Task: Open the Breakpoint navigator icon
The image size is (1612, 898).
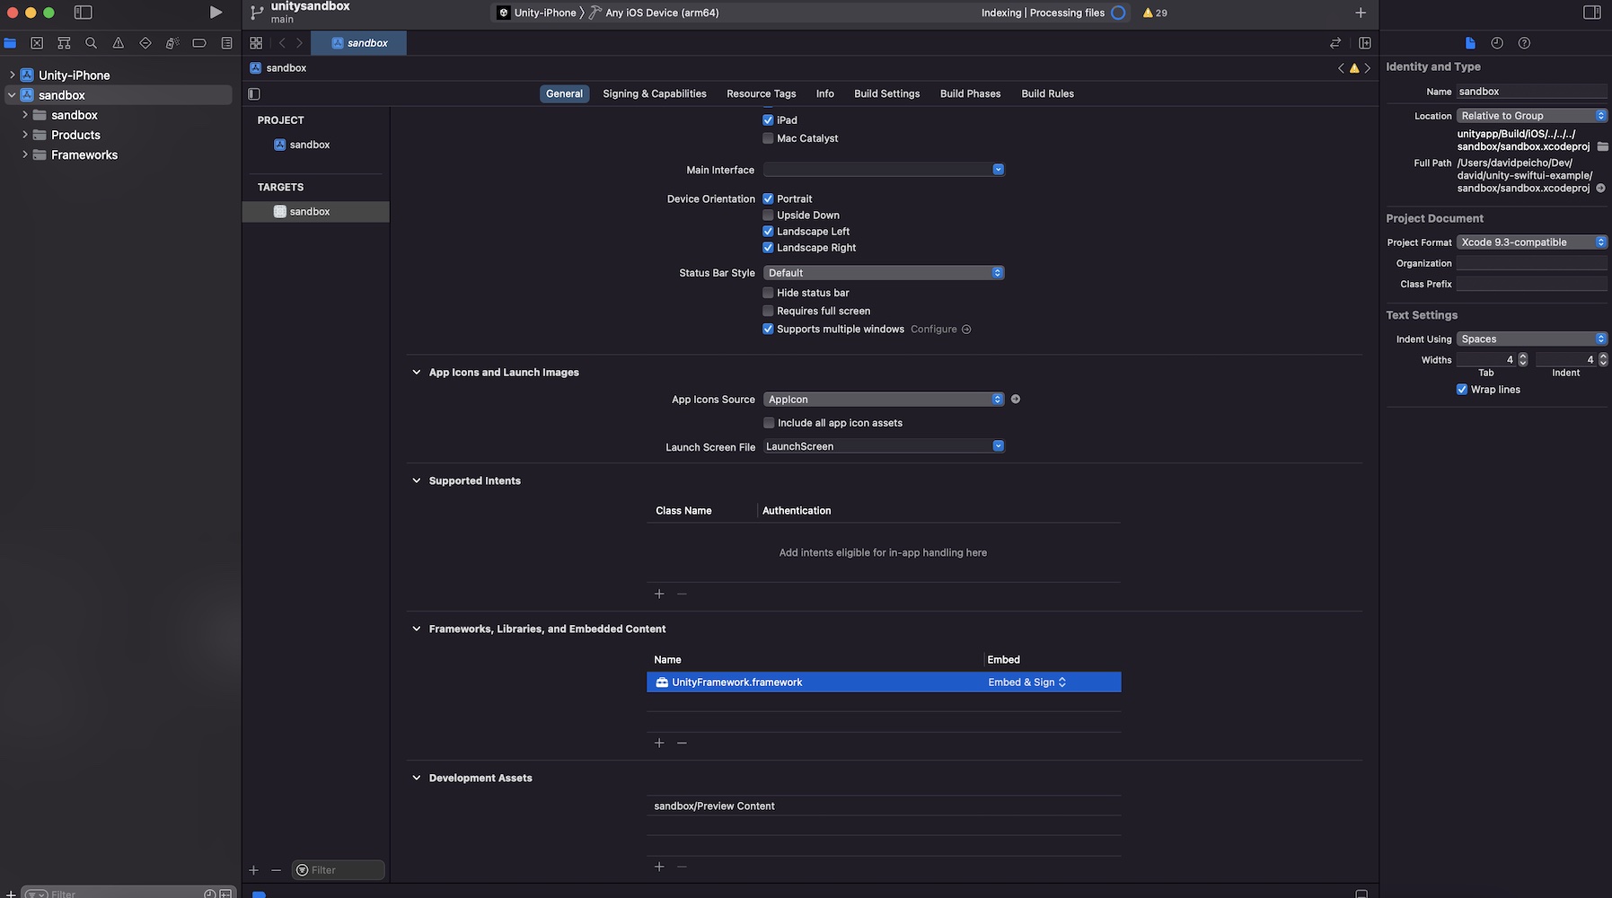Action: [199, 43]
